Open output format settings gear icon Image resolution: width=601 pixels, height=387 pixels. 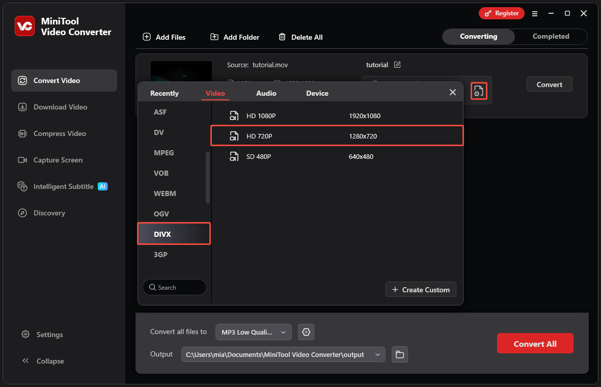pos(306,331)
